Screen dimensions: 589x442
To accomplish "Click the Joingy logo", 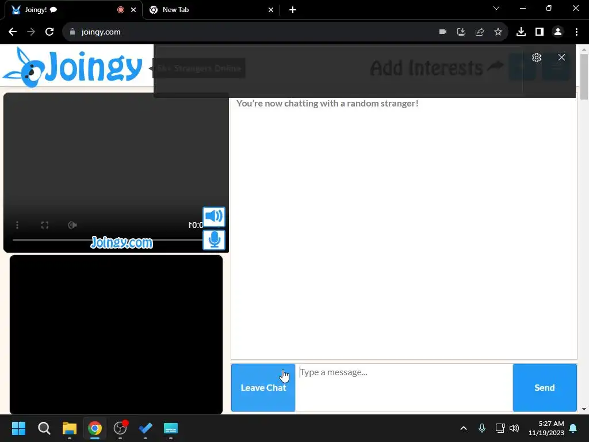I will 73,67.
